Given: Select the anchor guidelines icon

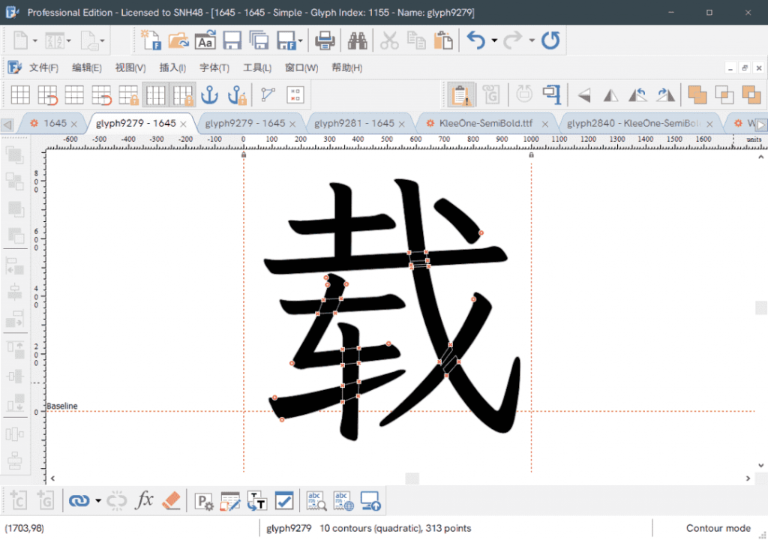Looking at the screenshot, I should tap(210, 94).
